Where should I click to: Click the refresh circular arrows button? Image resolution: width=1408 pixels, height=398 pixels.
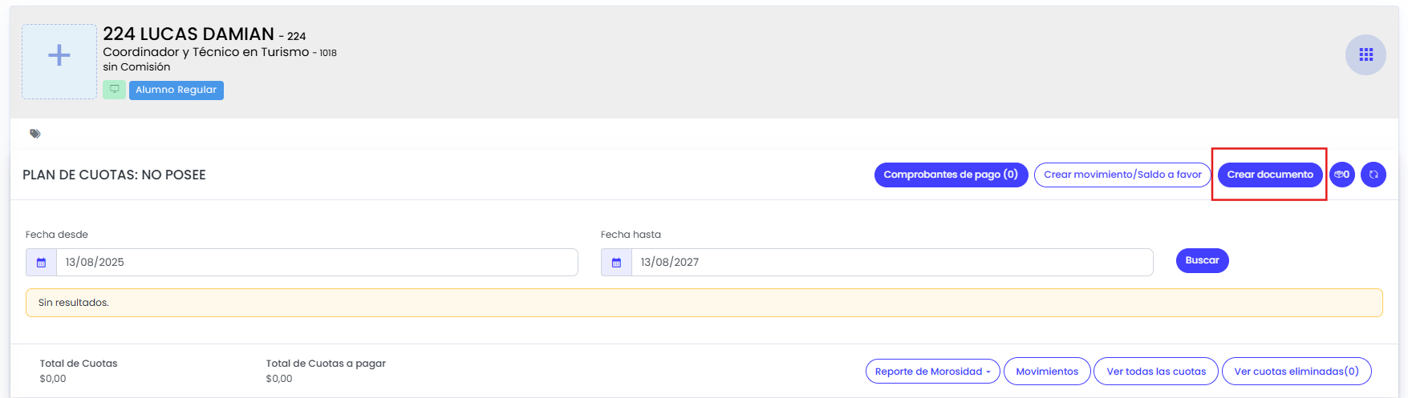click(x=1374, y=175)
